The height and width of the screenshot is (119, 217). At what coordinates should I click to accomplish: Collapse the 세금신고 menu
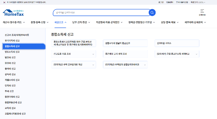60,22
